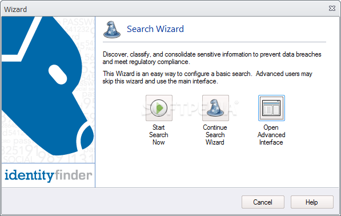Viewport: 341px width, 216px height.
Task: Open the Advanced Interface icon button
Action: pos(271,108)
